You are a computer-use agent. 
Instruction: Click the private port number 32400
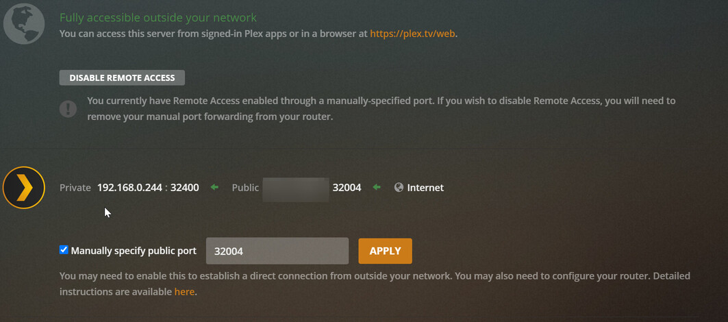click(x=184, y=187)
